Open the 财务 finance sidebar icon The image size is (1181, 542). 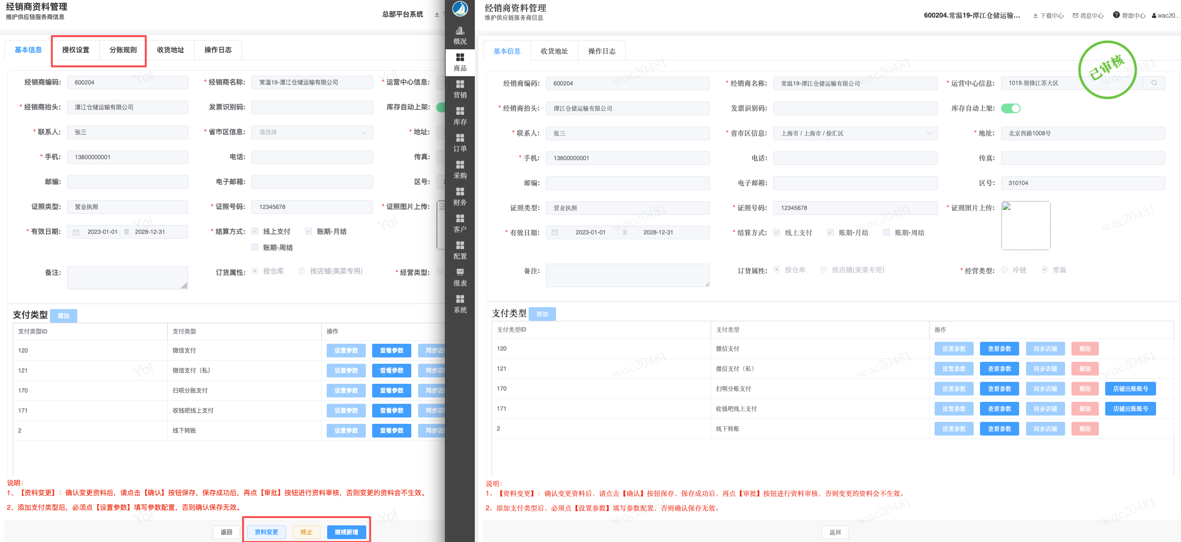(460, 197)
